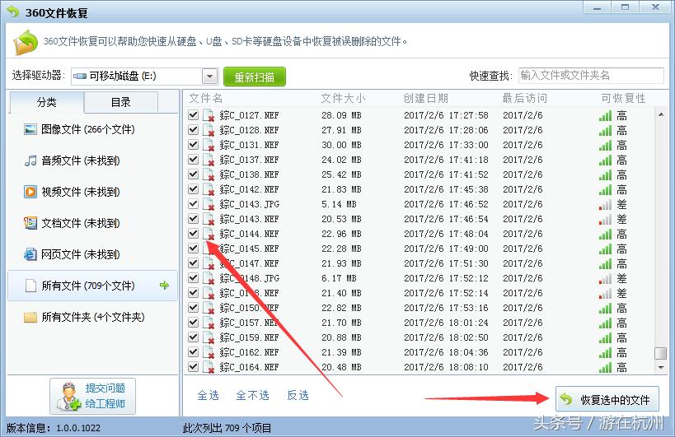Select the document files icon (文档文件)

tap(30, 223)
